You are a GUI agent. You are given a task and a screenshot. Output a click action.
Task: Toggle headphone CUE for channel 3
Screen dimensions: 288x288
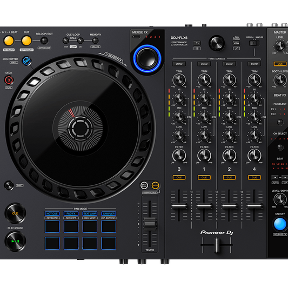[x=179, y=177]
